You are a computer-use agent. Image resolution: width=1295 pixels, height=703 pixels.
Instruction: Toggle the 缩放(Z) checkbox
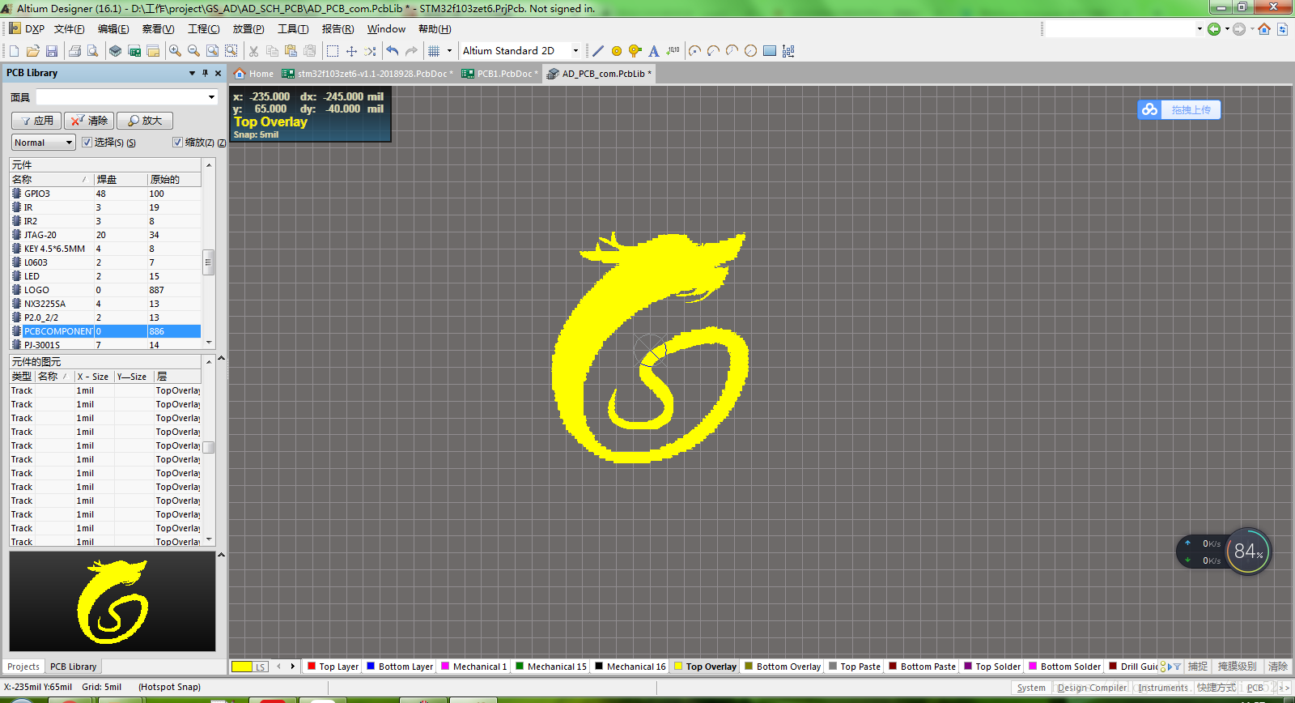click(x=177, y=142)
